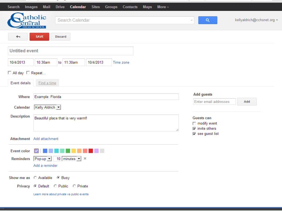Open the search options arrow in Search Calendar
The image size is (282, 211).
[x=192, y=20]
